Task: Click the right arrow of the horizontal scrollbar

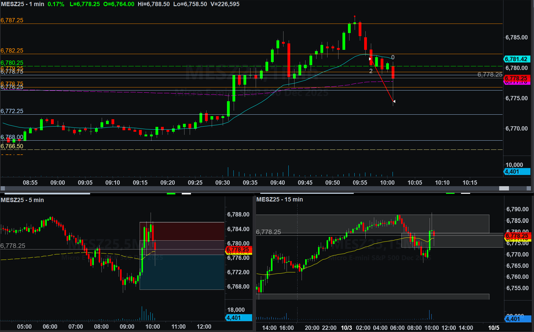Action: tap(529, 188)
